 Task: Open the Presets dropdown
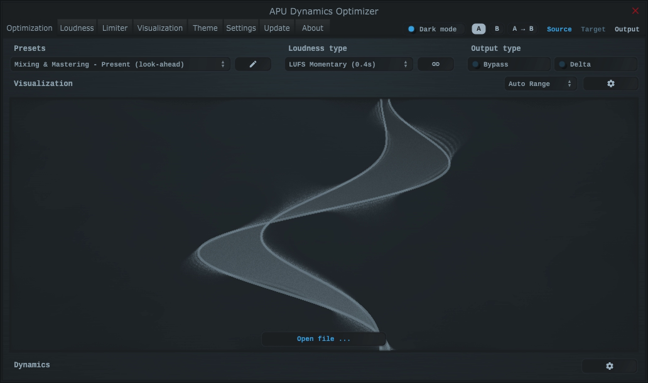coord(121,64)
